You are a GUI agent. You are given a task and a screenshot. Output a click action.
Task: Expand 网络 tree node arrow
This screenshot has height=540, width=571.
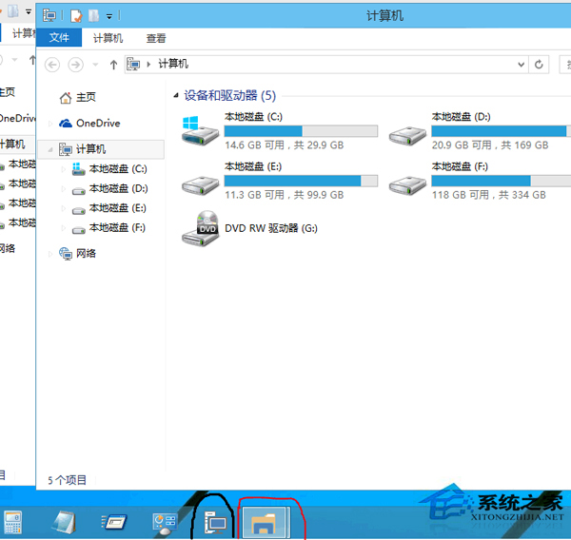50,254
